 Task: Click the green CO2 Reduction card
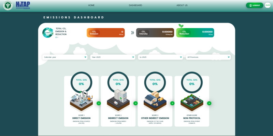pos(195,32)
